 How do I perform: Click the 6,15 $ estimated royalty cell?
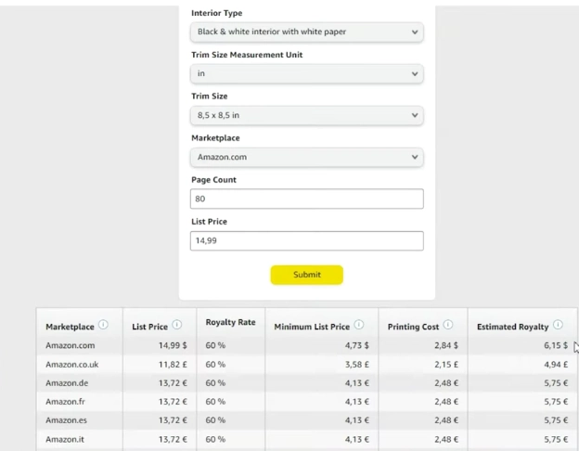point(552,345)
